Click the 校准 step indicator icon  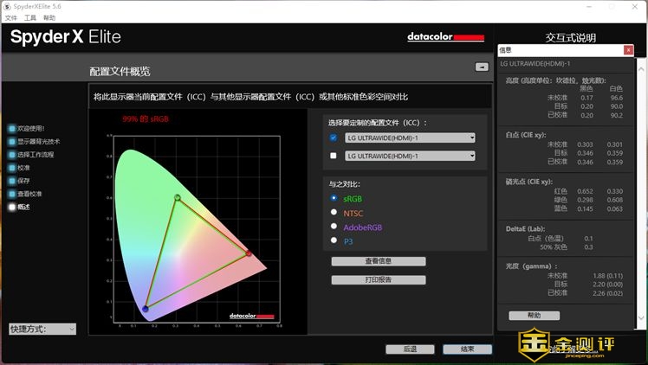click(x=12, y=168)
